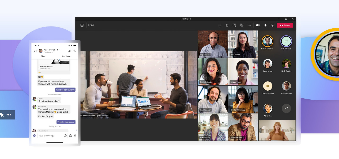The height and width of the screenshot is (159, 339).
Task: Toggle the camera in the meeting toolbar
Action: click(x=258, y=25)
